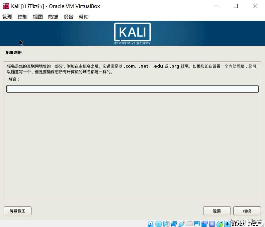Open the 管理 menu
The width and height of the screenshot is (265, 227).
[7, 17]
